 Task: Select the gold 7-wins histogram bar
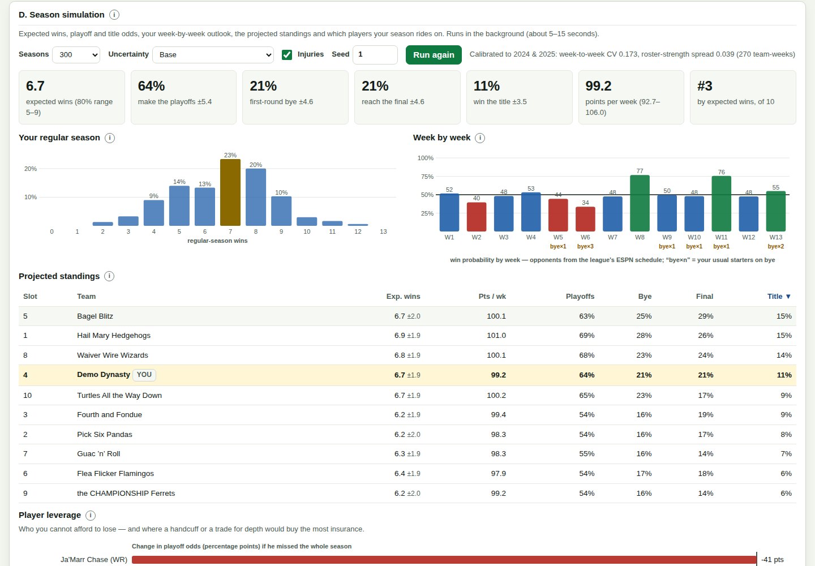(x=230, y=192)
